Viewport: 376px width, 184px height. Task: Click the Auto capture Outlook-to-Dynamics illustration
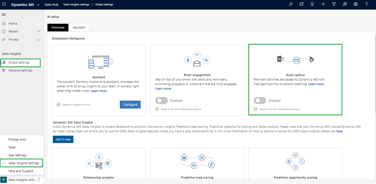tap(295, 60)
